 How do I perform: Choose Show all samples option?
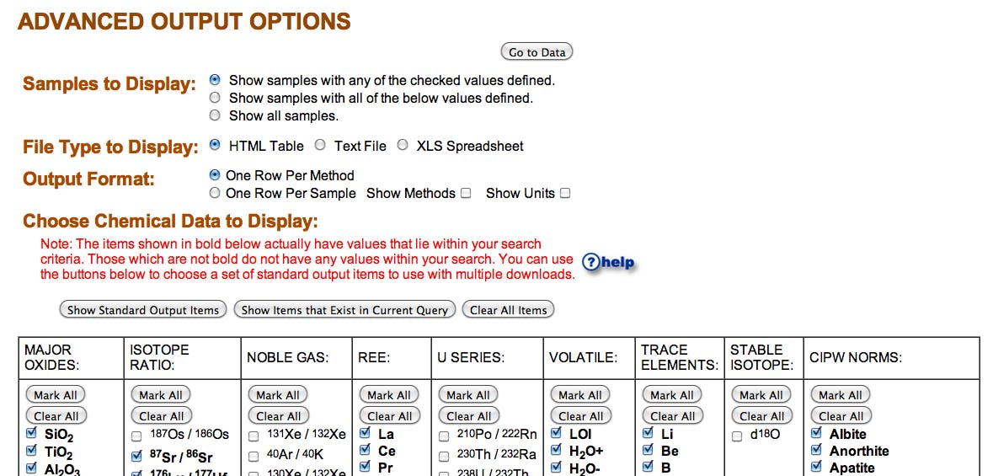click(215, 115)
